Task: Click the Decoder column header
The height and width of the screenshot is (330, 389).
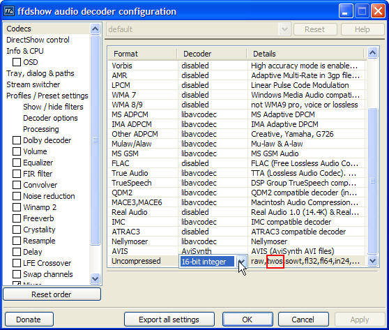Action: pyautogui.click(x=212, y=54)
